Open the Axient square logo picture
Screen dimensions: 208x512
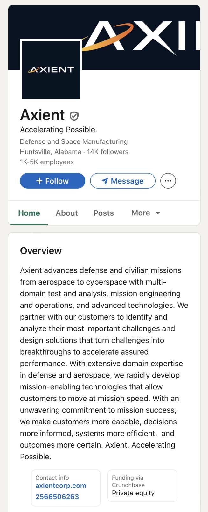(51, 69)
